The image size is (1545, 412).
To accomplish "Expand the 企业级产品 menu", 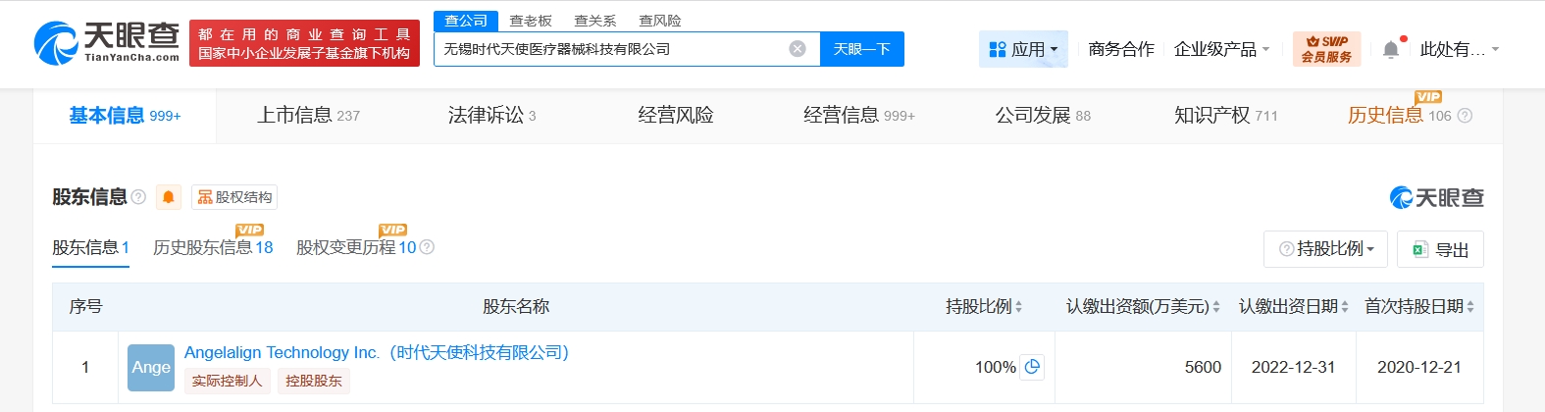I will [1221, 49].
